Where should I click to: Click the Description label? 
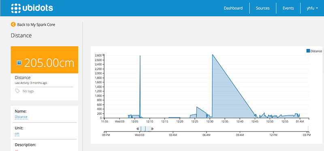coord(26,145)
